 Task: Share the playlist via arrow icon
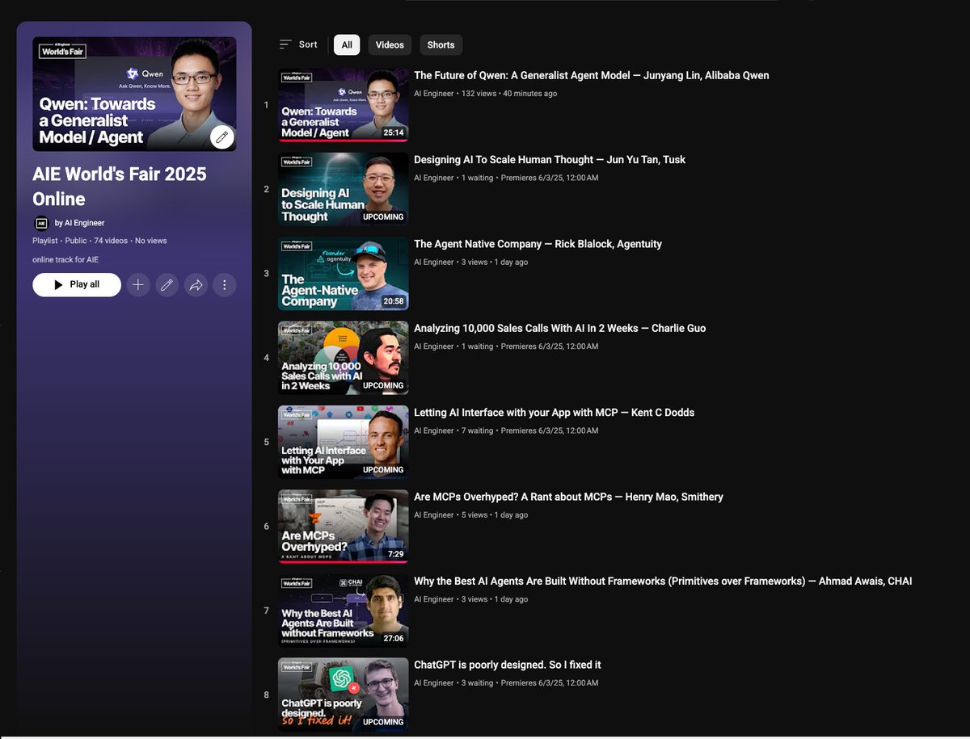pyautogui.click(x=196, y=284)
